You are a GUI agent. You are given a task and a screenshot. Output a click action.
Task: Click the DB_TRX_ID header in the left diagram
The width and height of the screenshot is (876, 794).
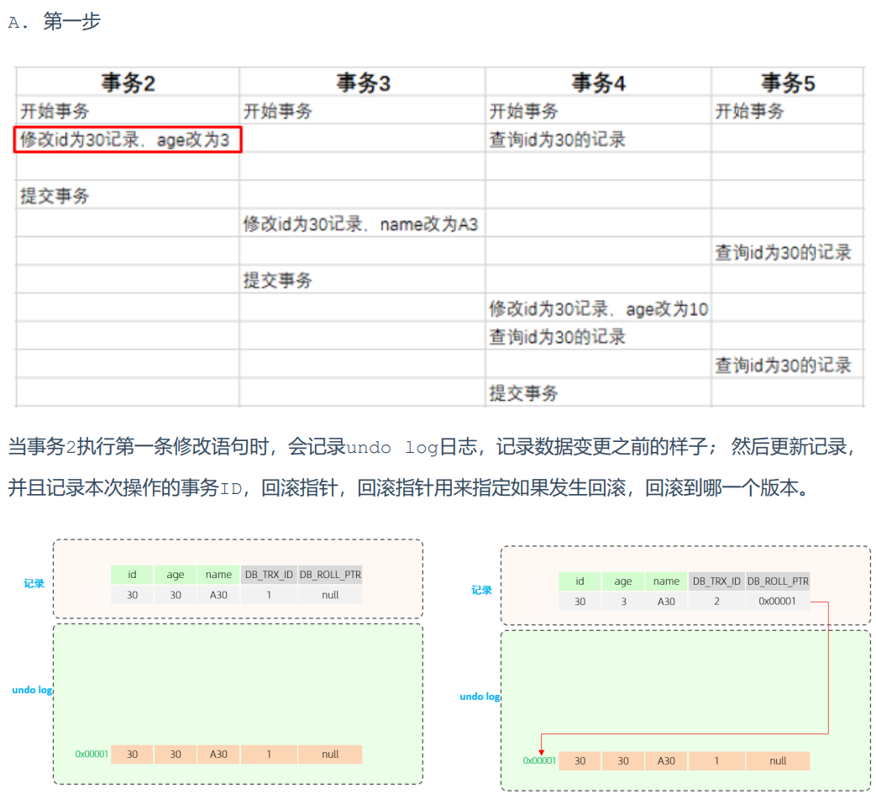point(269,575)
